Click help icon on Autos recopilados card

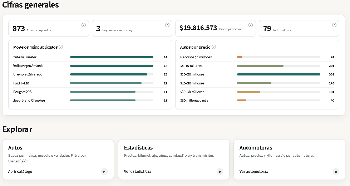click(84, 25)
